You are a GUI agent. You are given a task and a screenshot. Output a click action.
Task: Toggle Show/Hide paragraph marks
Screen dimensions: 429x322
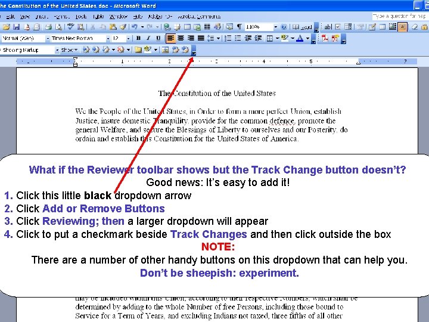click(240, 27)
